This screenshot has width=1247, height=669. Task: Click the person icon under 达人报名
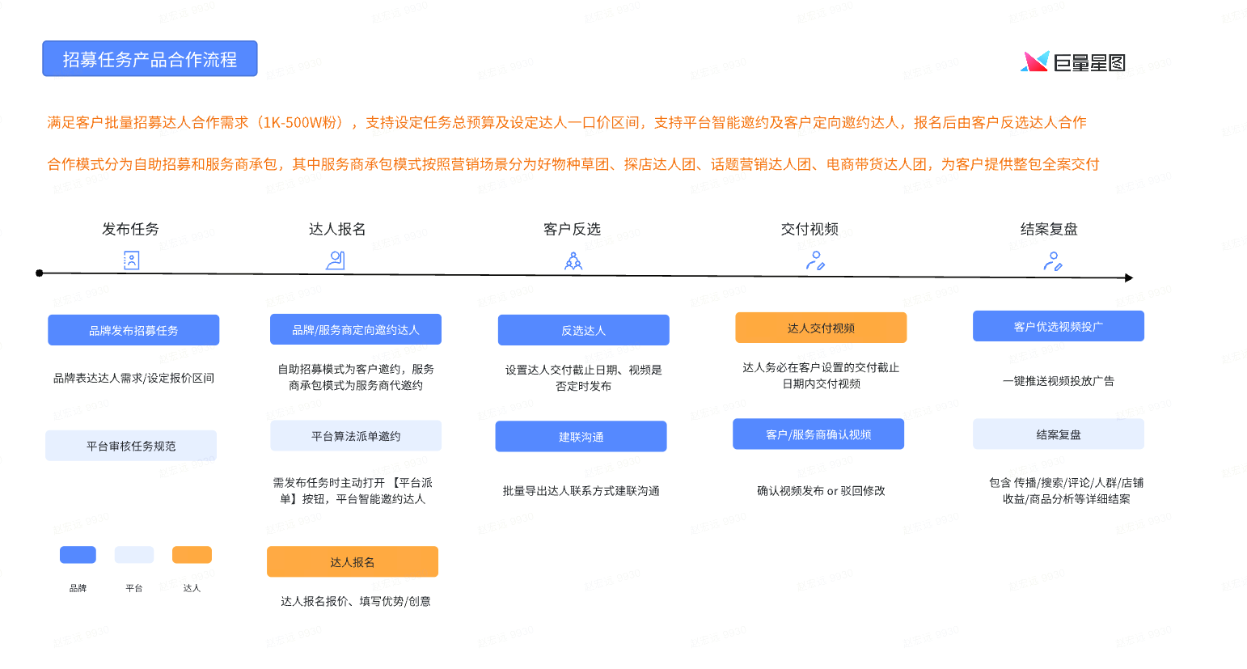pos(336,260)
